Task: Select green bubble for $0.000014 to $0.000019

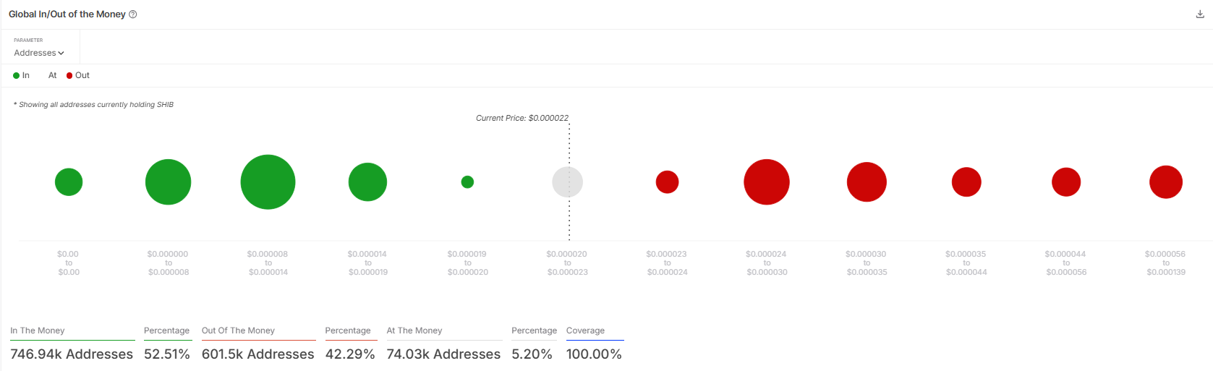Action: click(367, 182)
